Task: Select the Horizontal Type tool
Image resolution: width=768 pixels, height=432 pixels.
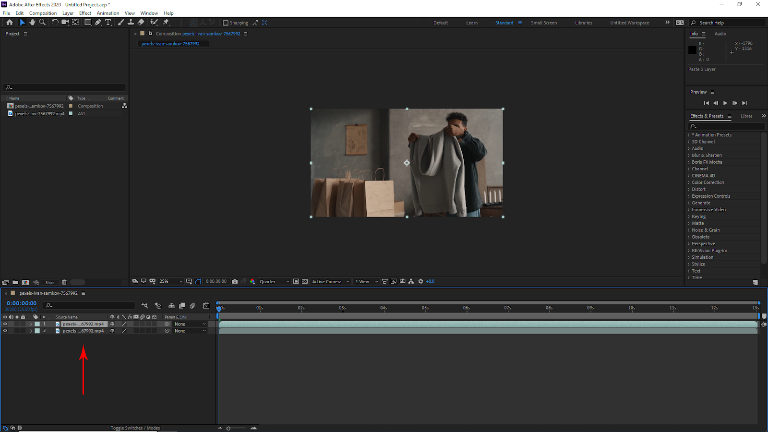Action: pos(108,22)
